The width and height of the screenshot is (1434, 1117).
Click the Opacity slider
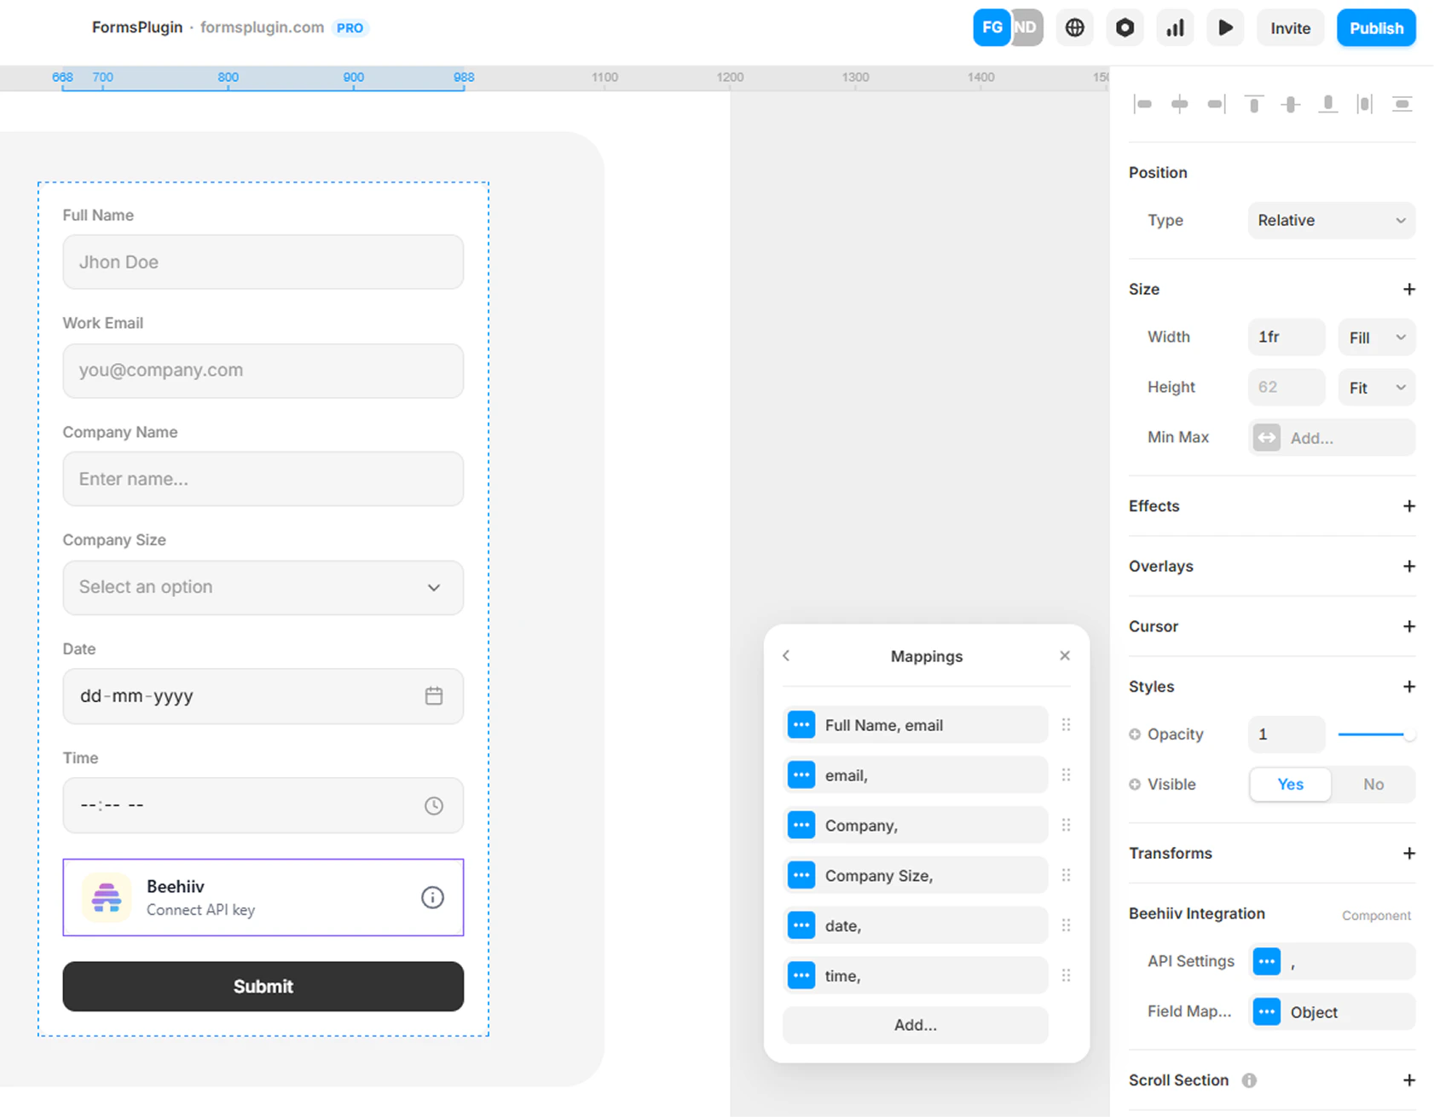tap(1376, 734)
